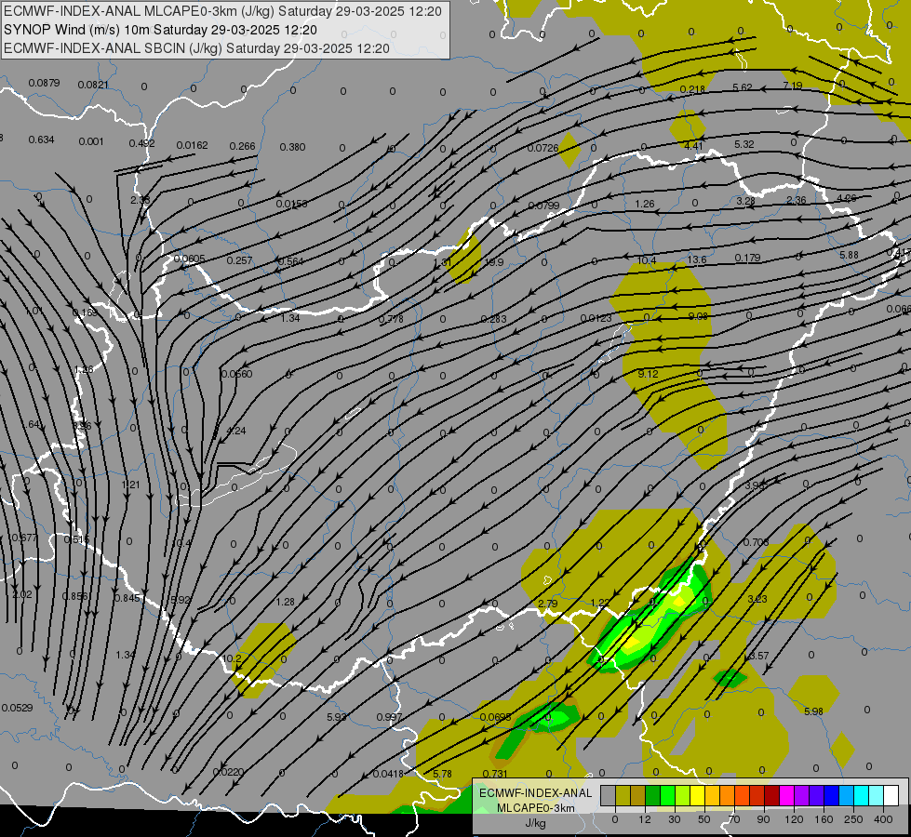The width and height of the screenshot is (911, 837).
Task: Click the map value '5.98'
Action: (813, 711)
